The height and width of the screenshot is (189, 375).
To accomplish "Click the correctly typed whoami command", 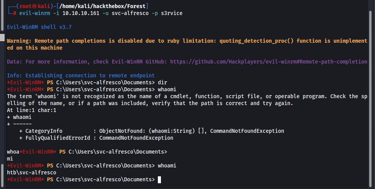I will (167, 166).
